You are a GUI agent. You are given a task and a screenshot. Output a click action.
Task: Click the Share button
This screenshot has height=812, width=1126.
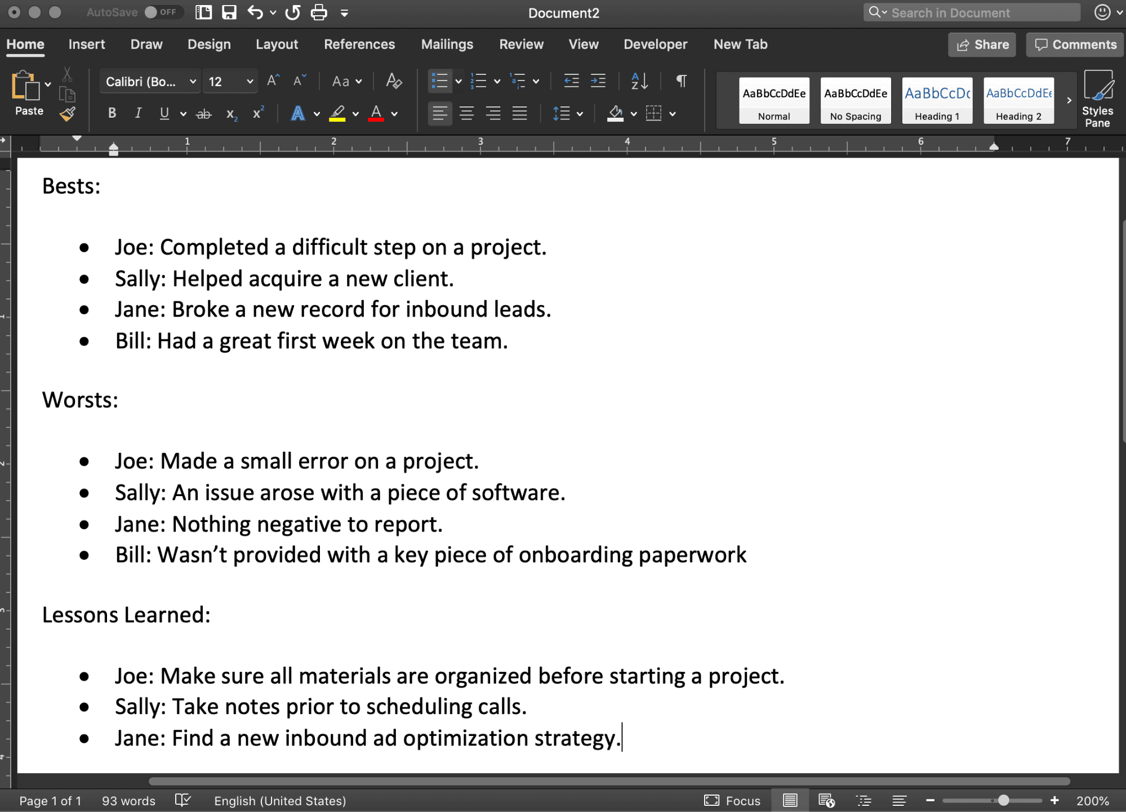[x=982, y=44]
